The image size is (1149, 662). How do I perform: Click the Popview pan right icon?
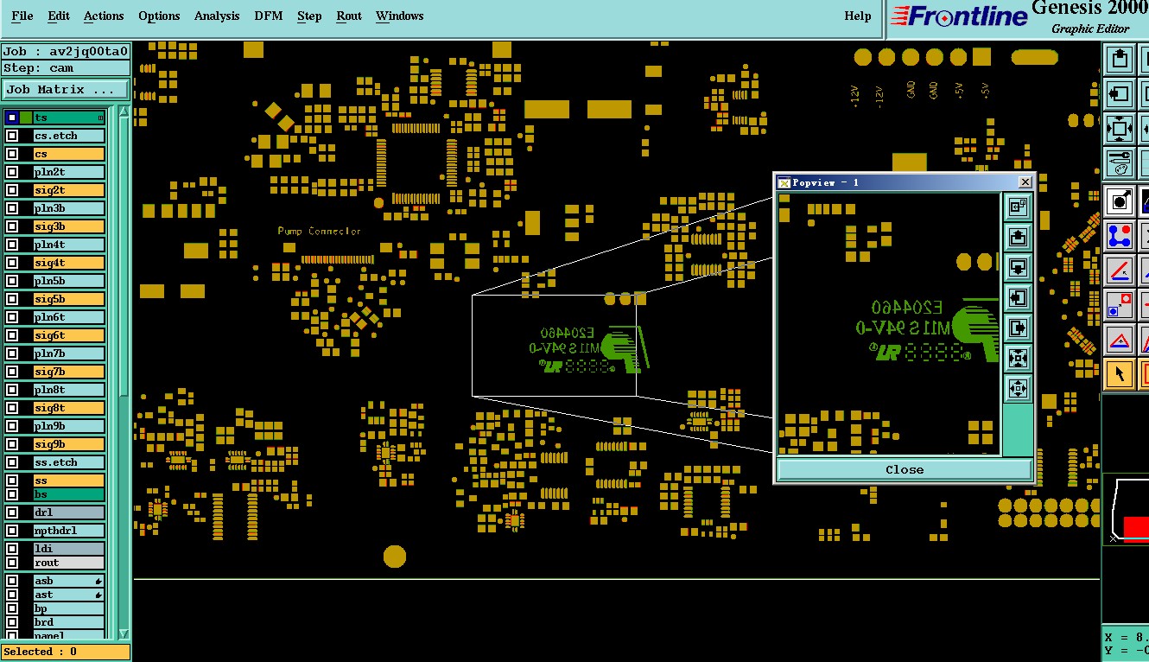point(1019,328)
